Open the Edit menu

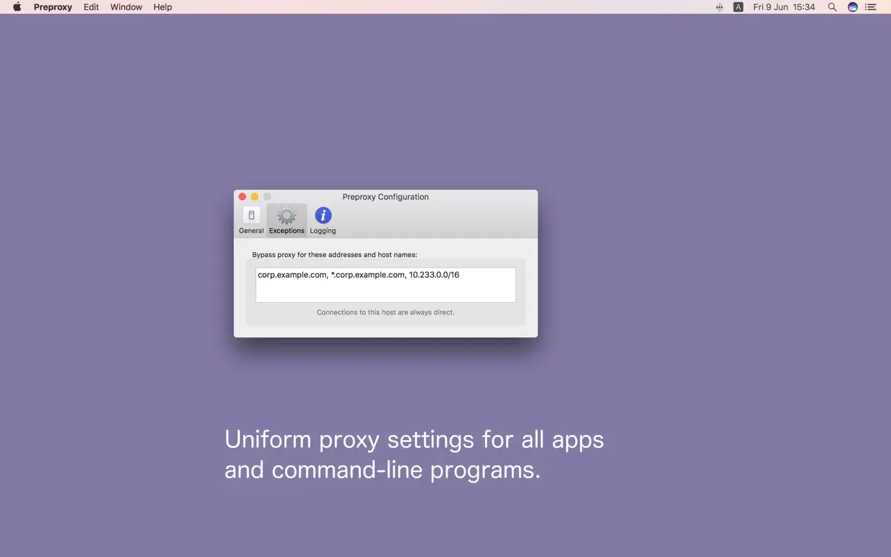(91, 7)
